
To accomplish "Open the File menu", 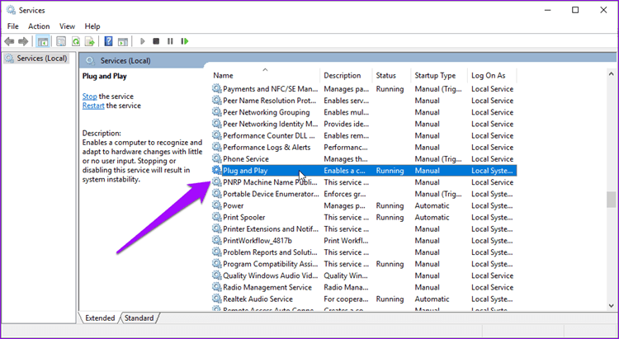I will (12, 26).
